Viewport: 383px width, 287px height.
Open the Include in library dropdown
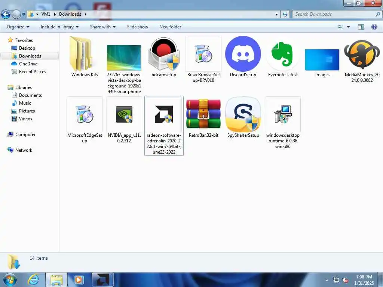pyautogui.click(x=59, y=27)
